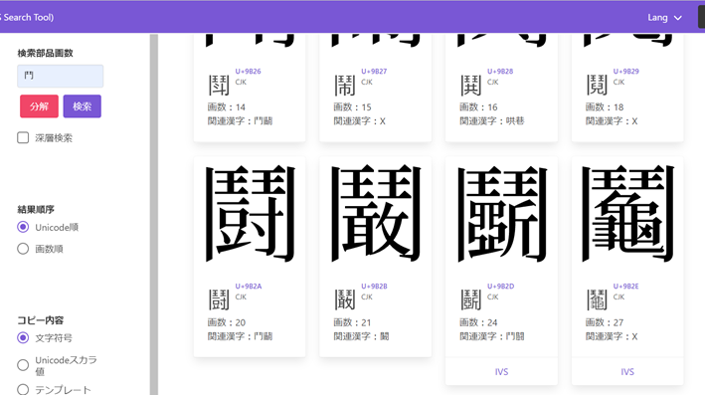
Task: Open the U+9B2D code link
Action: pos(500,287)
